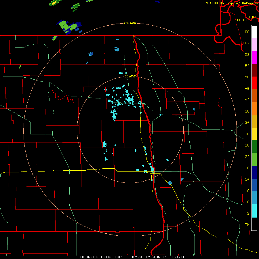The width and height of the screenshot is (259, 259).
Task: Click legend value 22
Action: (247, 157)
